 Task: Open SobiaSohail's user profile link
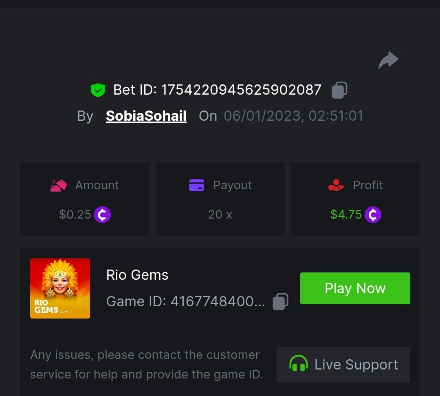[x=146, y=116]
